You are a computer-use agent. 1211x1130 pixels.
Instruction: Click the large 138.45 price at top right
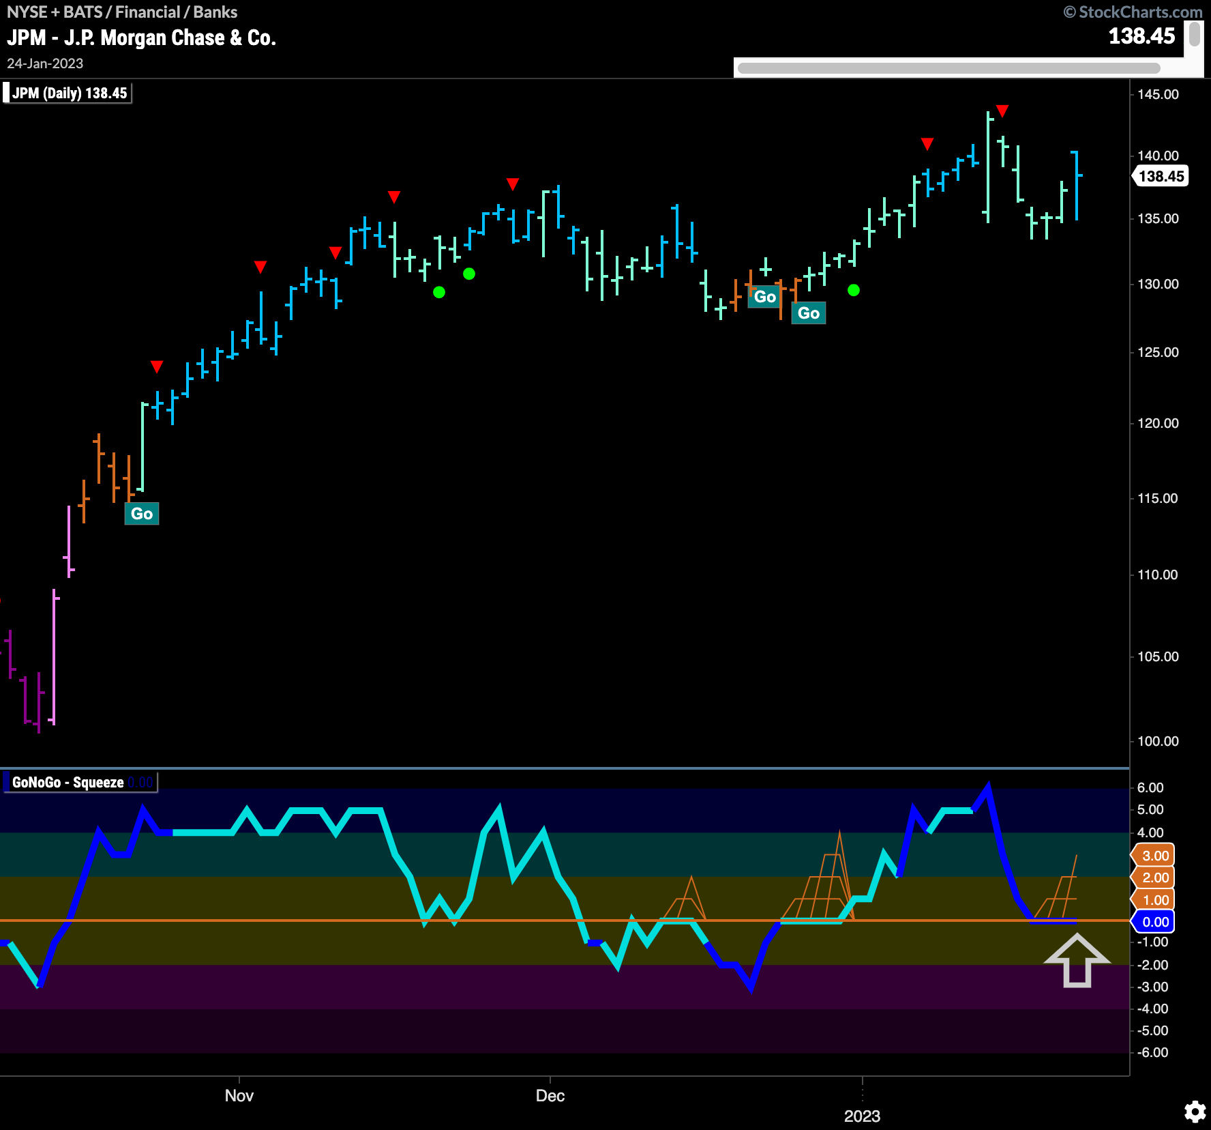tap(1142, 35)
